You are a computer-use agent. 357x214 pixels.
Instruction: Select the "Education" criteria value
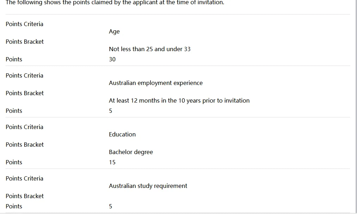point(122,134)
